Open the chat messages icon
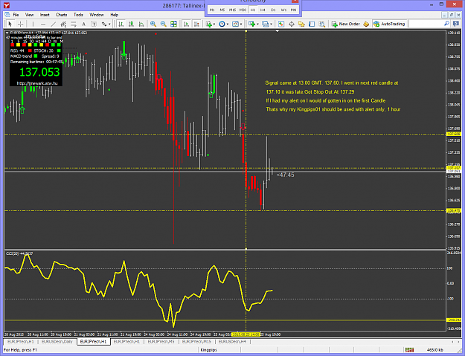This screenshot has width=465, height=356. point(456,24)
